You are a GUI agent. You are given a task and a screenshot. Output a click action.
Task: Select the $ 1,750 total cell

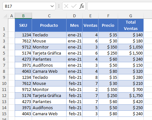click(131, 95)
